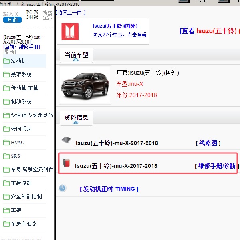
Task: Click the gray wiring diagram book icon
Action: pyautogui.click(x=66, y=140)
